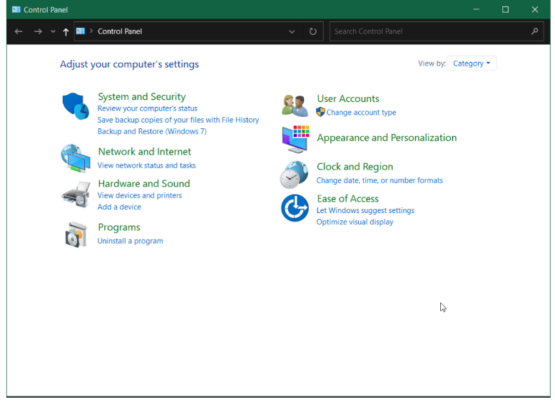Open the Clock and Region heading
This screenshot has height=402, width=555.
coord(355,167)
